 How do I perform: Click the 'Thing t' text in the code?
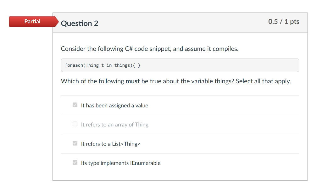(95, 65)
